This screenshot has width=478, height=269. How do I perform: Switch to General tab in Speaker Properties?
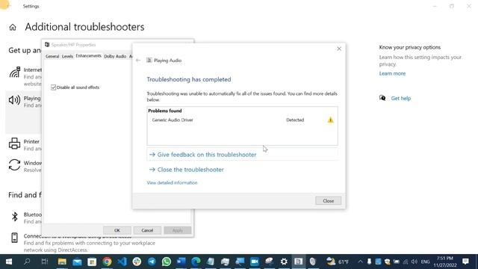coord(52,57)
